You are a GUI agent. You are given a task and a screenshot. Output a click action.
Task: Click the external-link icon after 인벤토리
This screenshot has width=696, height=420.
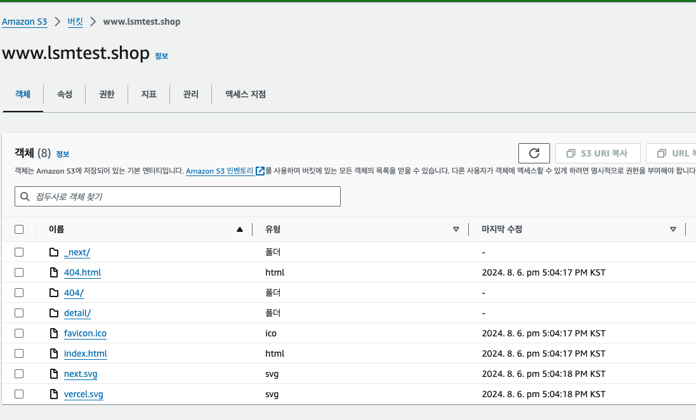click(260, 171)
